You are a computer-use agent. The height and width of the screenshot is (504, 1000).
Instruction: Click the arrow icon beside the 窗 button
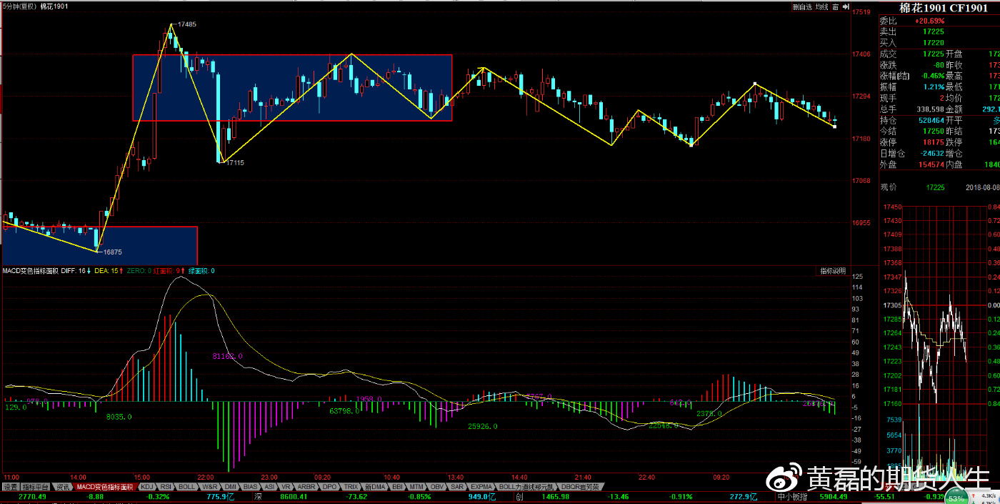click(845, 6)
